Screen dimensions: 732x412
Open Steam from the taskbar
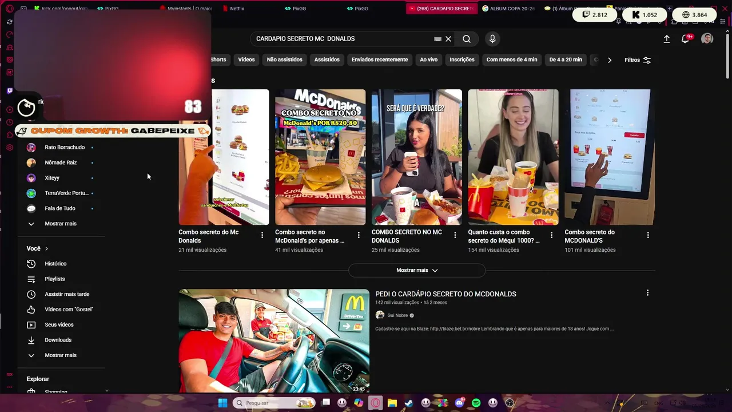pyautogui.click(x=409, y=403)
